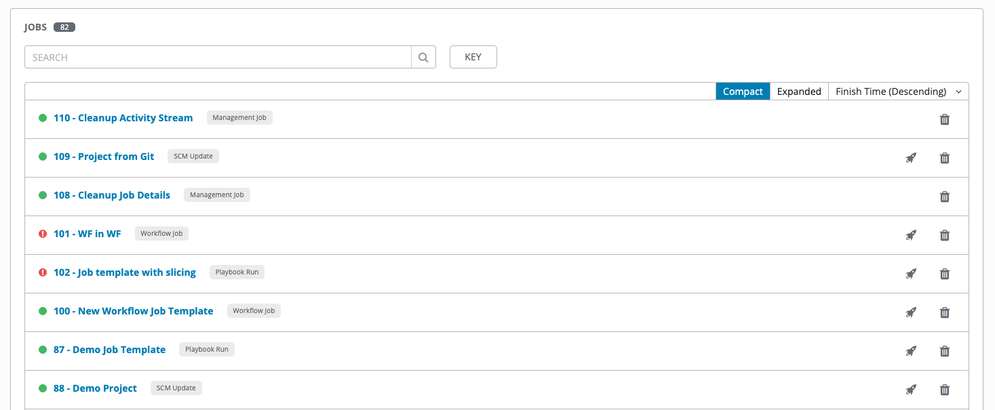
Task: Click the failed status icon for job 101
Action: pyautogui.click(x=43, y=234)
